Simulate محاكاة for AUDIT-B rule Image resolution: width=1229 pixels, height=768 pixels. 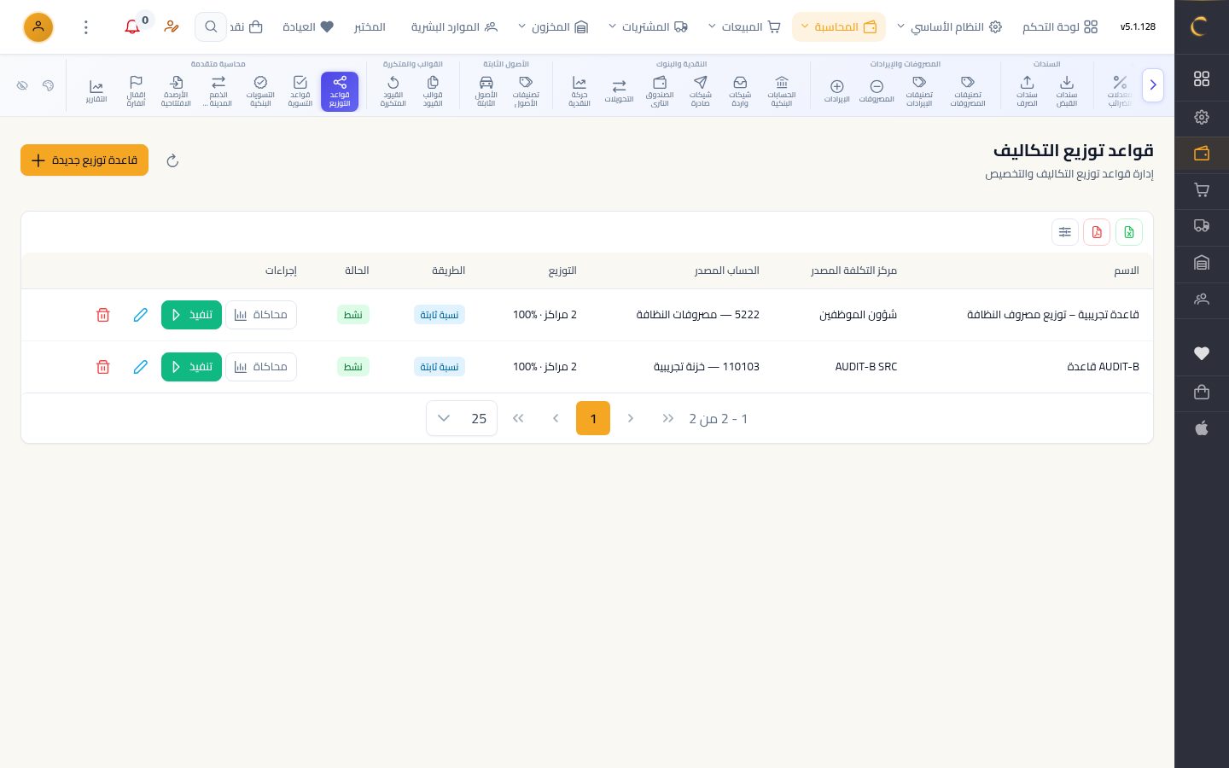(x=261, y=367)
